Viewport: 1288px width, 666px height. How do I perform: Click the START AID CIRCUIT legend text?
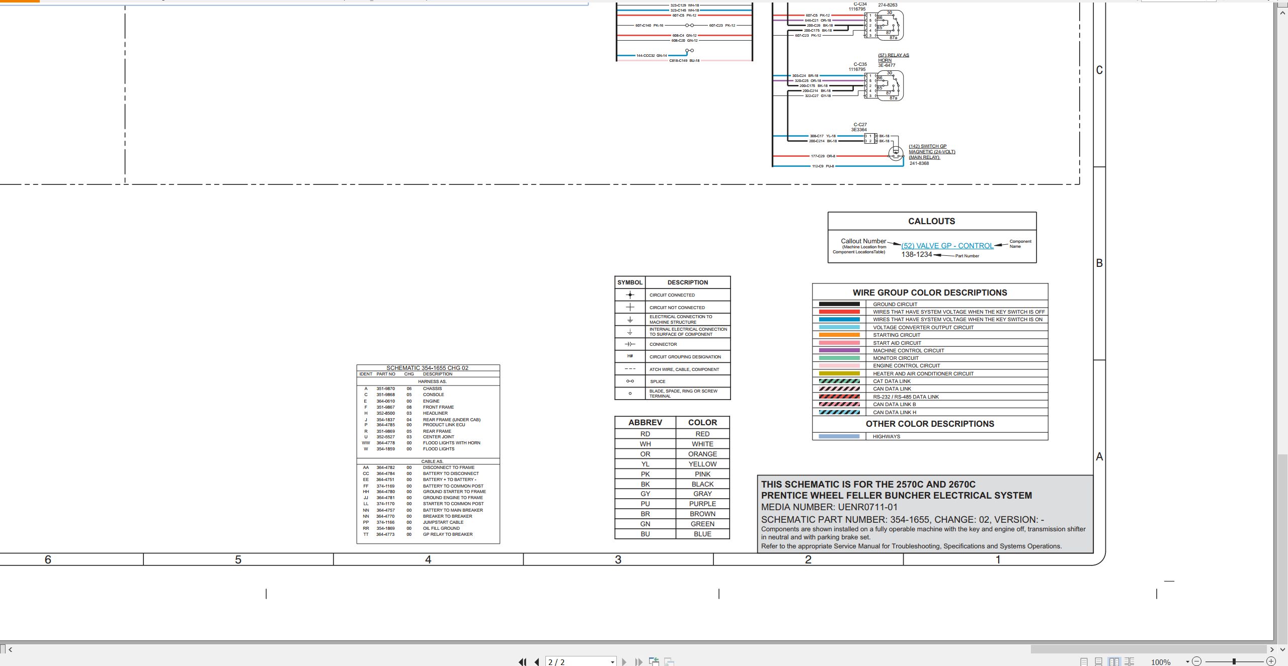pos(897,343)
